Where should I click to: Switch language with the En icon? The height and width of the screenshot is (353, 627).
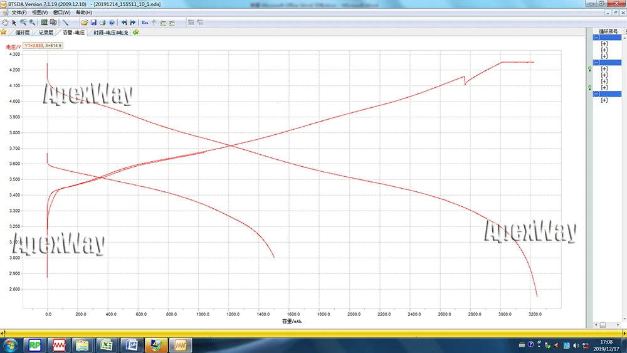tap(145, 23)
